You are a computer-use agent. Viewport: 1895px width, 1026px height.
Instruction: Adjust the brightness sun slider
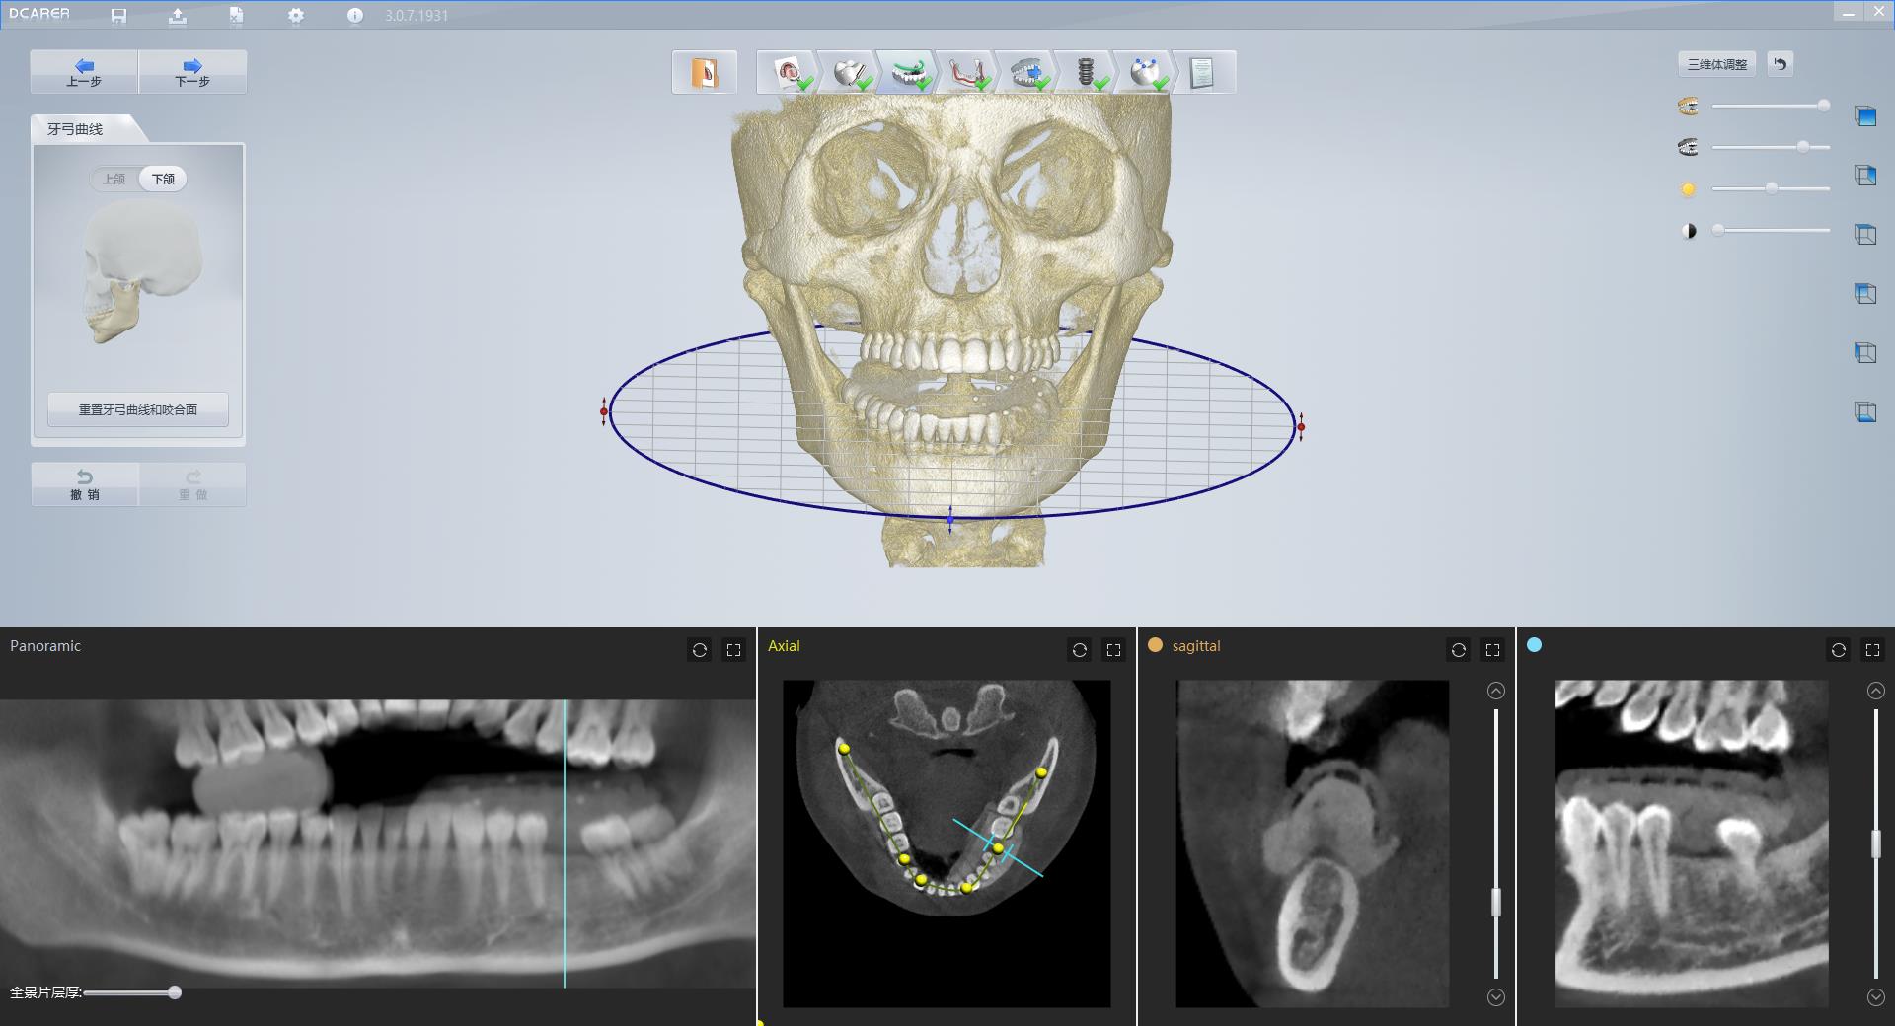pos(1771,188)
